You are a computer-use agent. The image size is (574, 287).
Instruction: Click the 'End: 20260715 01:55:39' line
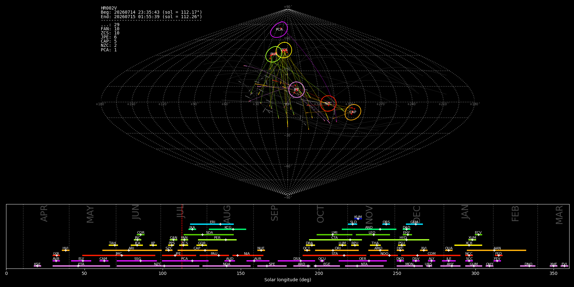point(151,17)
